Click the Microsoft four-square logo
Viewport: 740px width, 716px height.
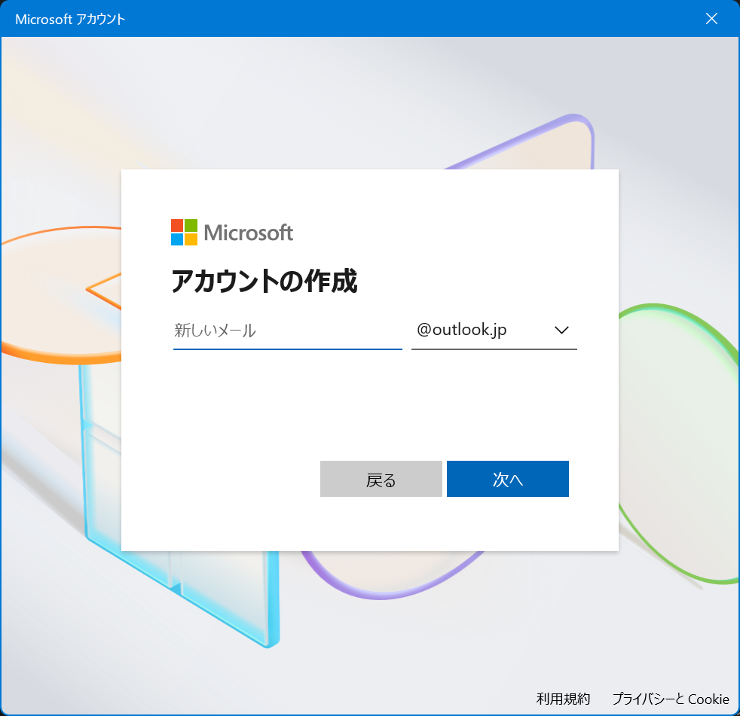pos(184,232)
